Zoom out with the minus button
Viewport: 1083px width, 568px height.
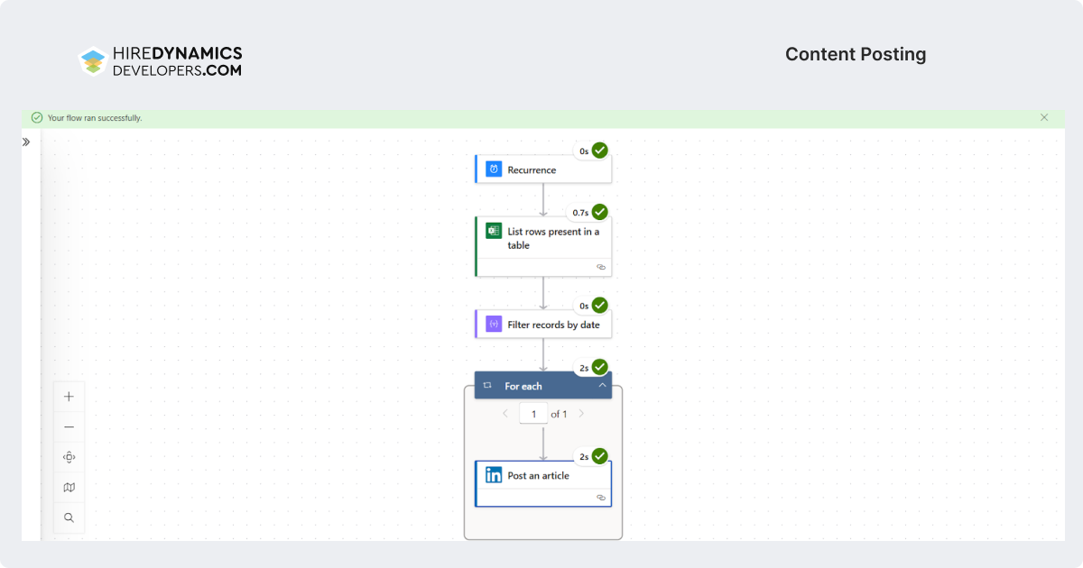tap(69, 427)
